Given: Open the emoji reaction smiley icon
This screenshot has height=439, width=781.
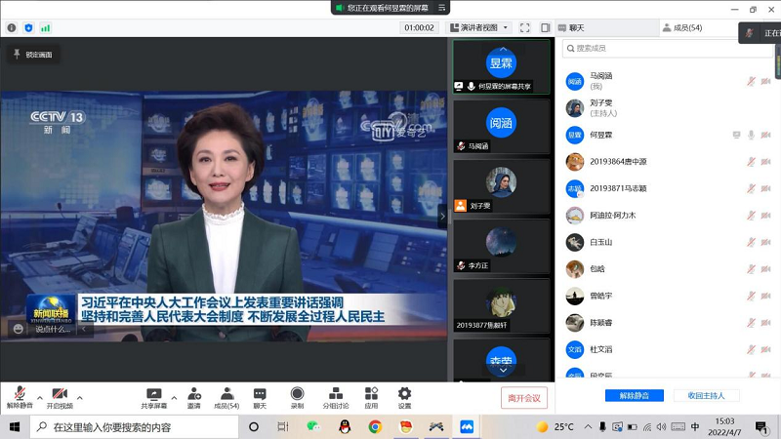Looking at the screenshot, I should pos(19,329).
